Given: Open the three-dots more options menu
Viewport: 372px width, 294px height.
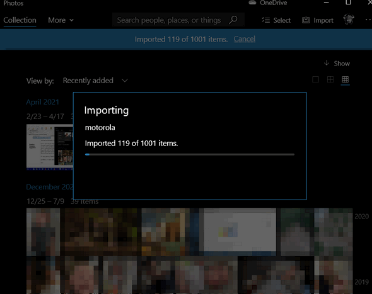Looking at the screenshot, I should pyautogui.click(x=368, y=20).
